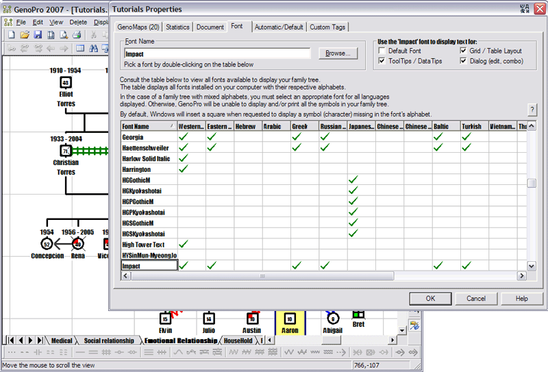Switch to the Custom Tags tab
This screenshot has height=372, width=548.
(327, 27)
